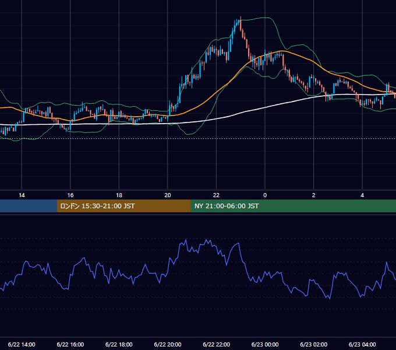The height and width of the screenshot is (350, 396).
Task: Click the 6/23 00:00 indicator axis label
Action: pos(265,344)
